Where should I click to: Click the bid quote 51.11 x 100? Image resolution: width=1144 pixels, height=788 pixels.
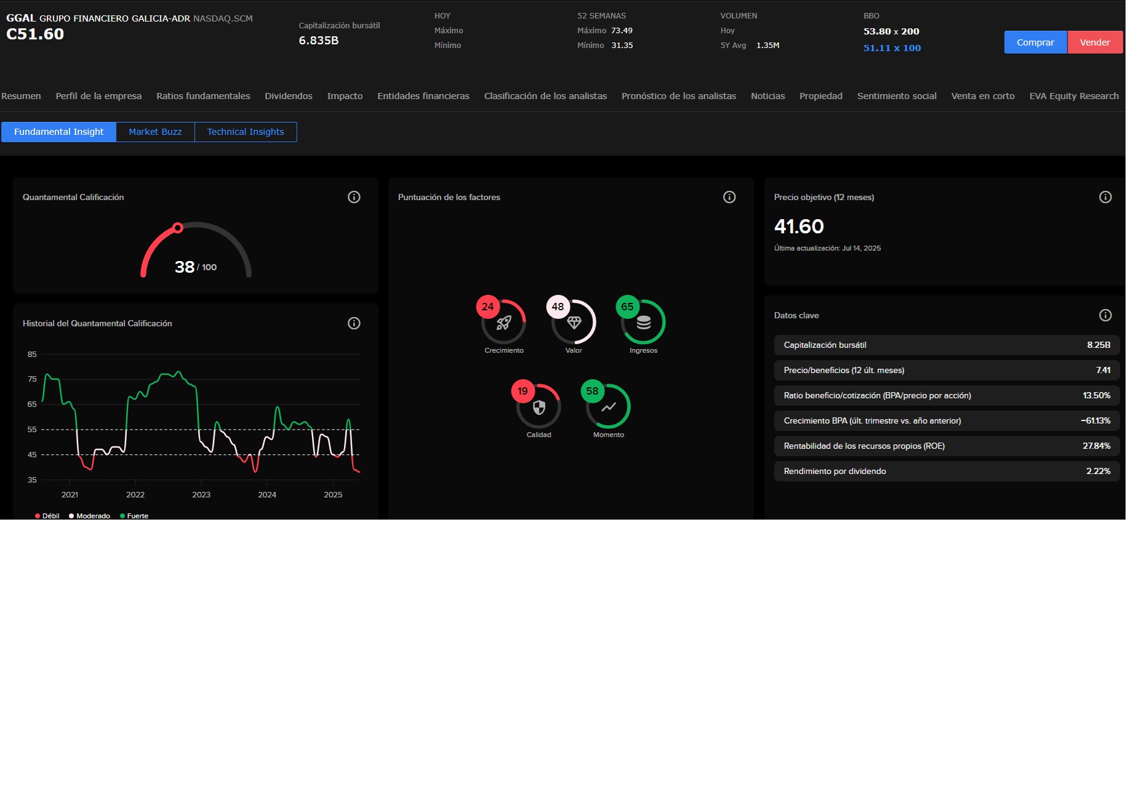tap(892, 48)
